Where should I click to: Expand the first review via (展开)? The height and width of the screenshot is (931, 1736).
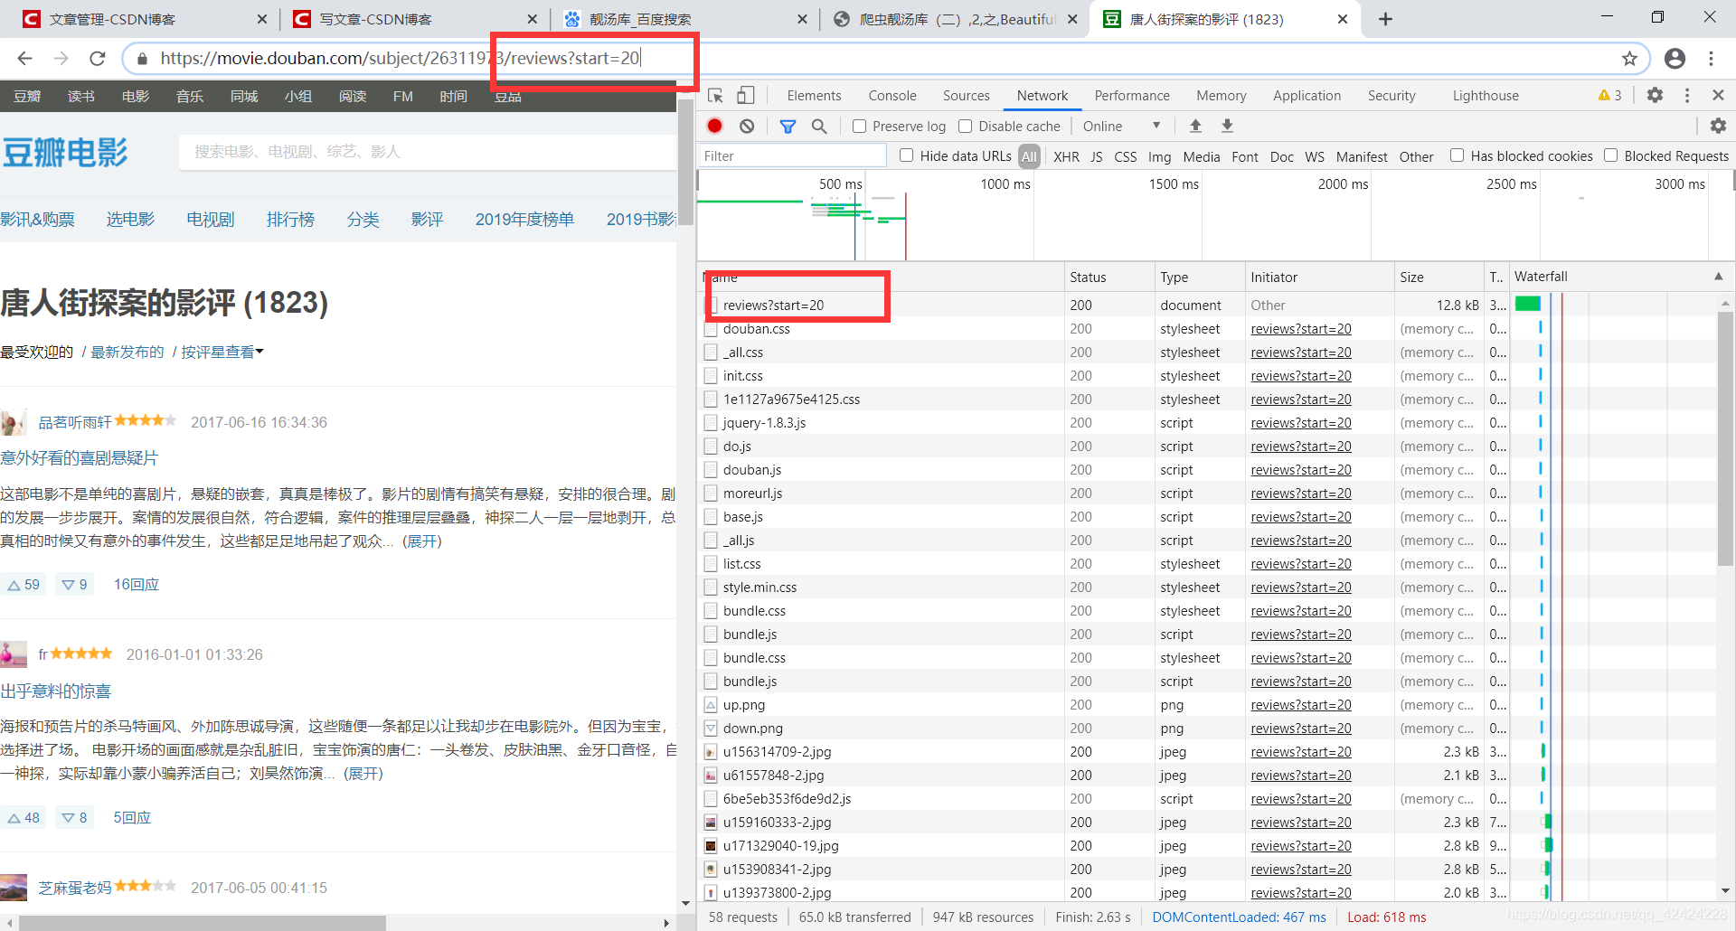pyautogui.click(x=421, y=541)
